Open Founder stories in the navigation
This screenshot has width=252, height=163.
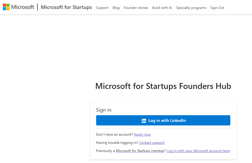point(136,8)
